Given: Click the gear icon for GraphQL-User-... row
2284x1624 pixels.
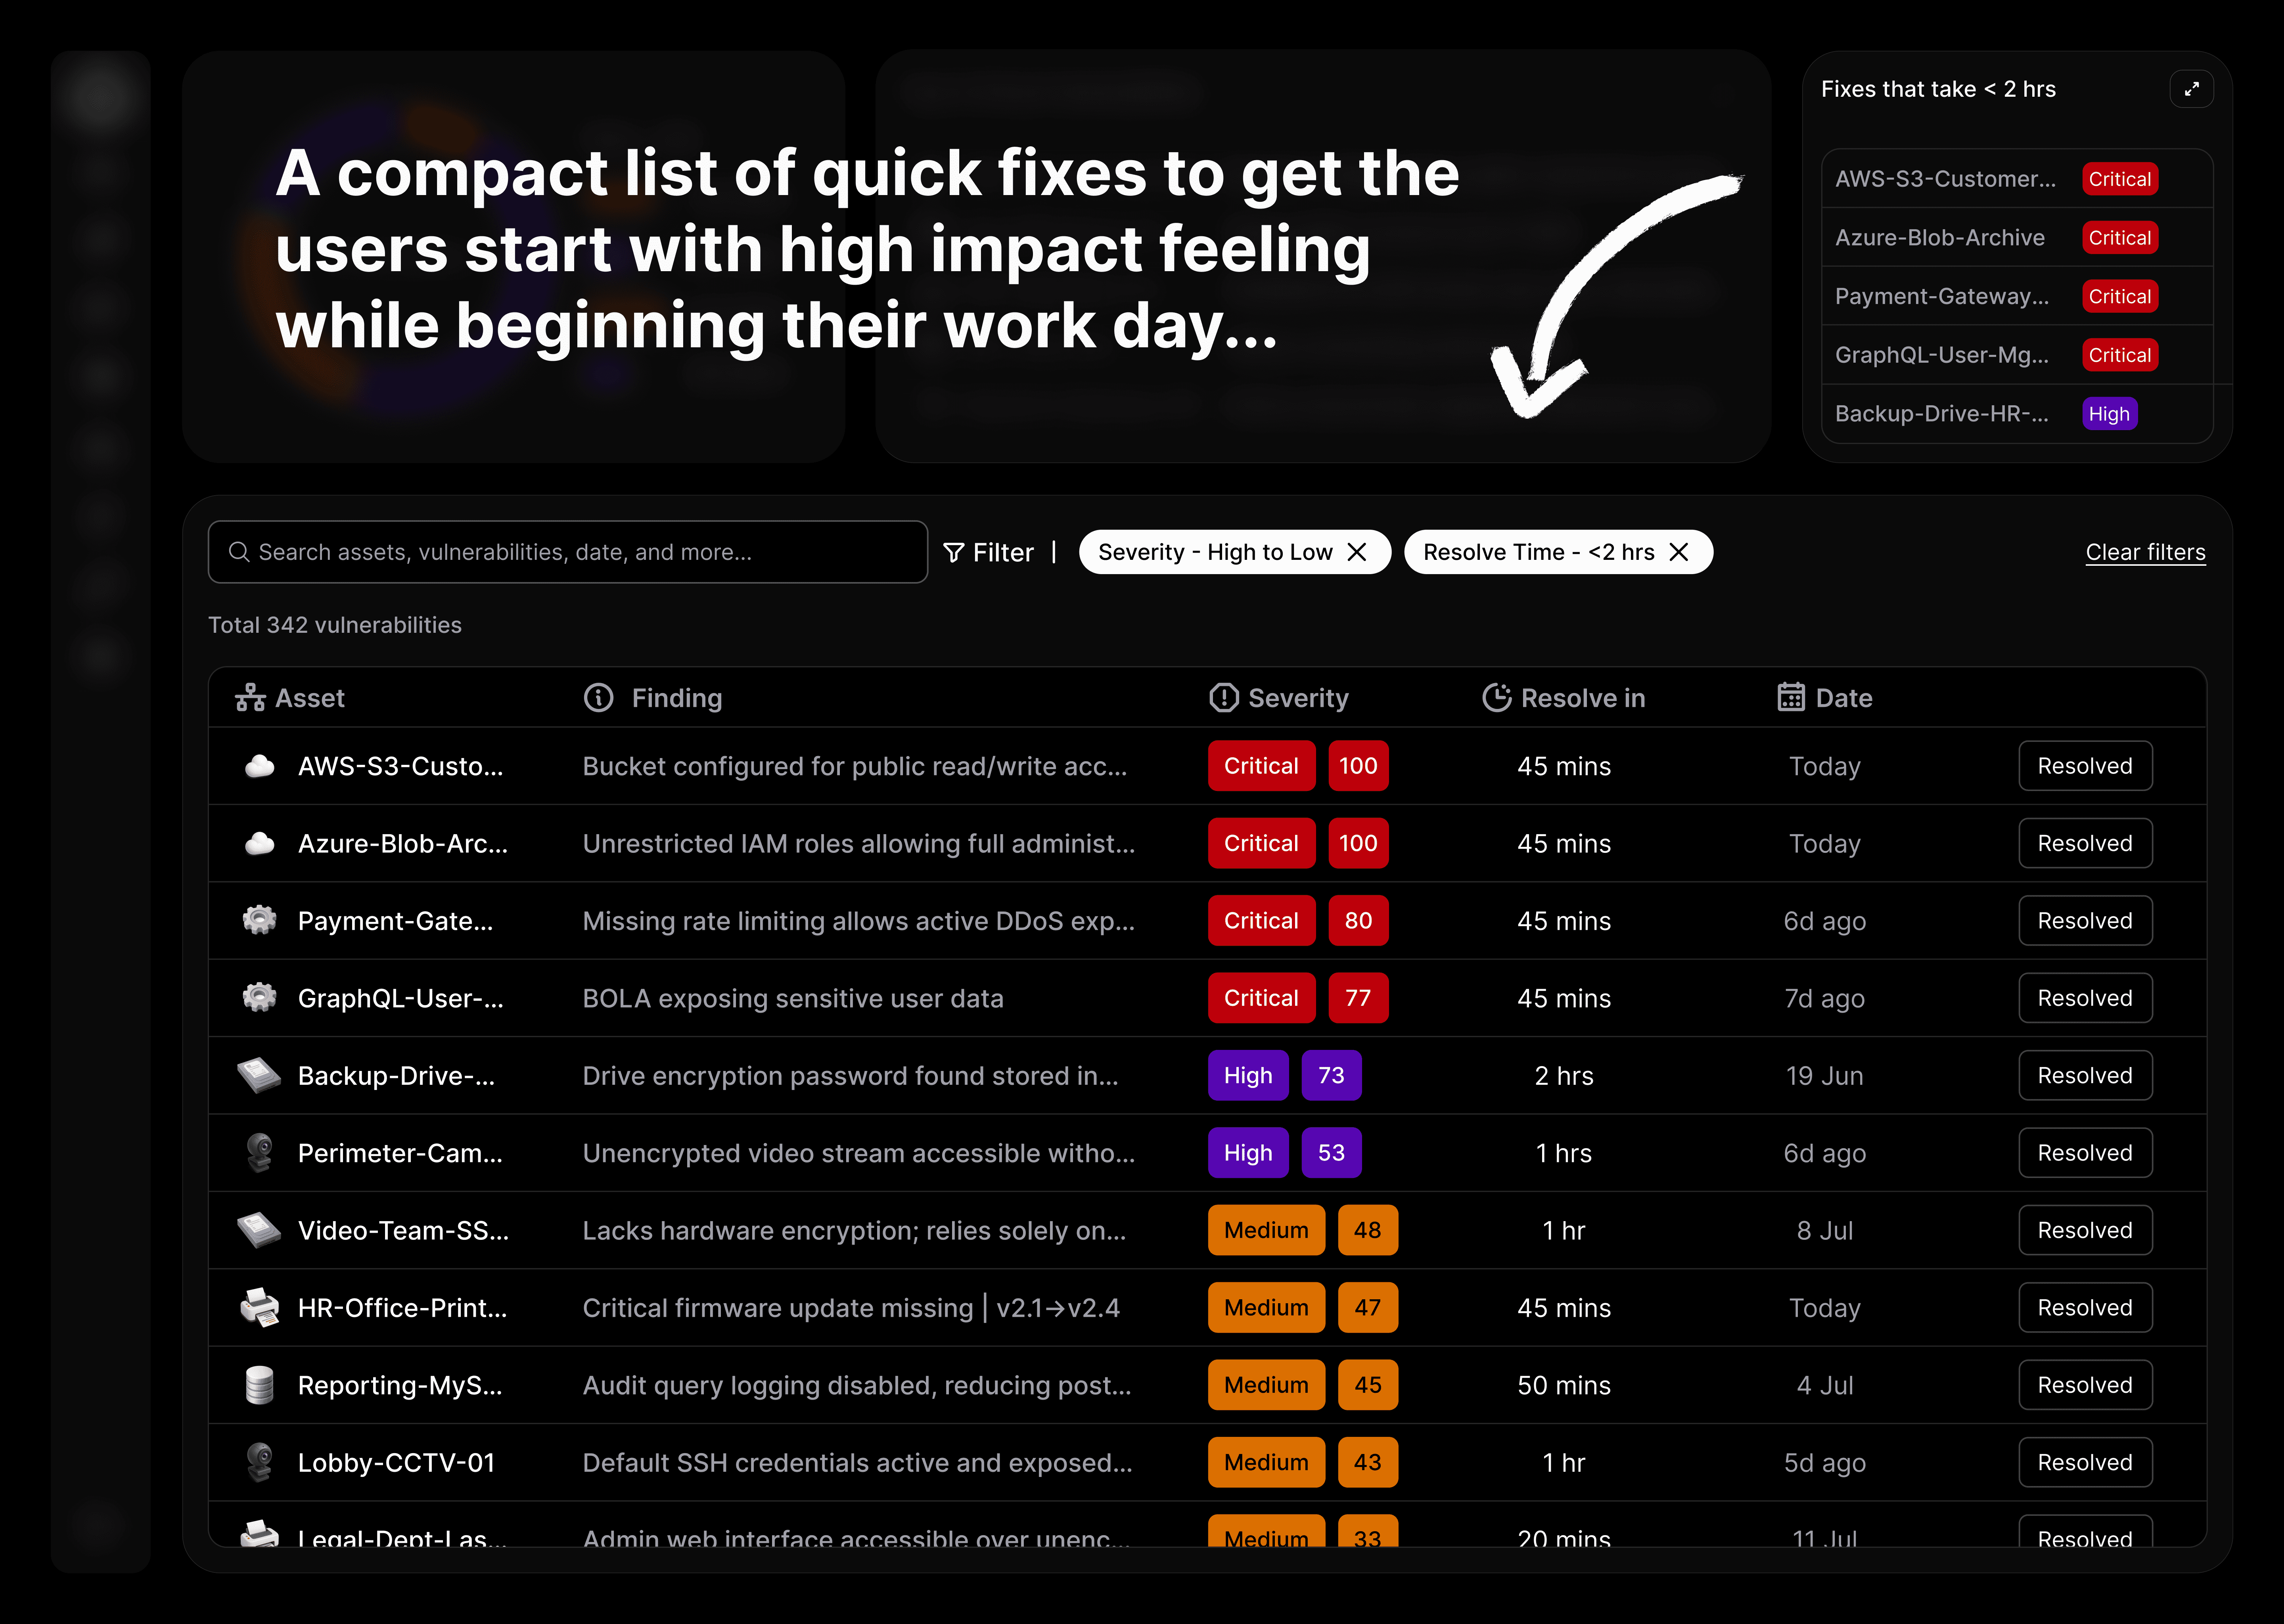Looking at the screenshot, I should 260,998.
